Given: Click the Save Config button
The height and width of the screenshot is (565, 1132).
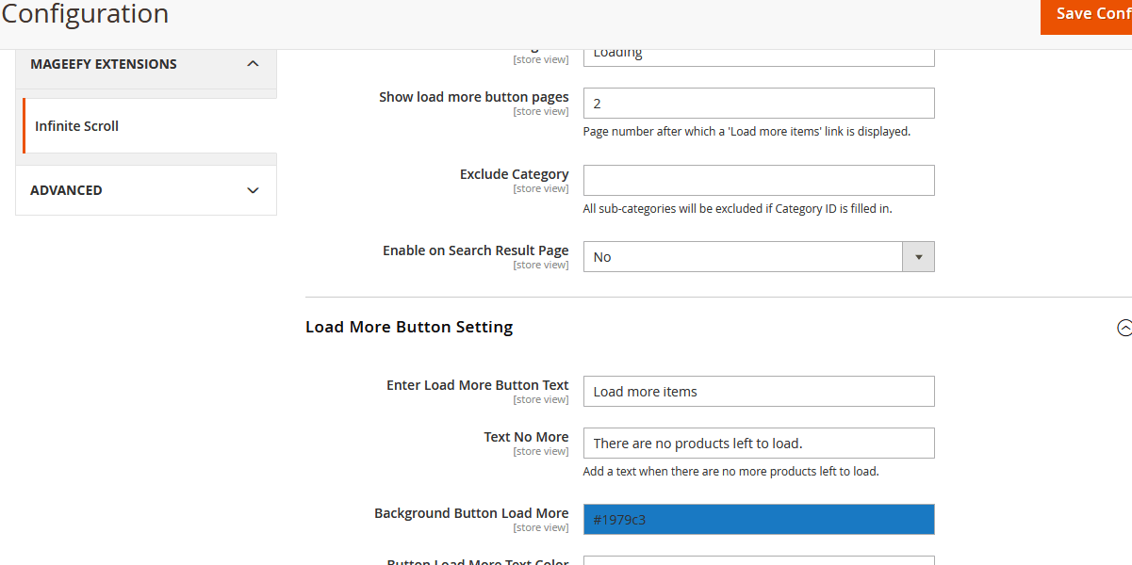Looking at the screenshot, I should 1087,15.
